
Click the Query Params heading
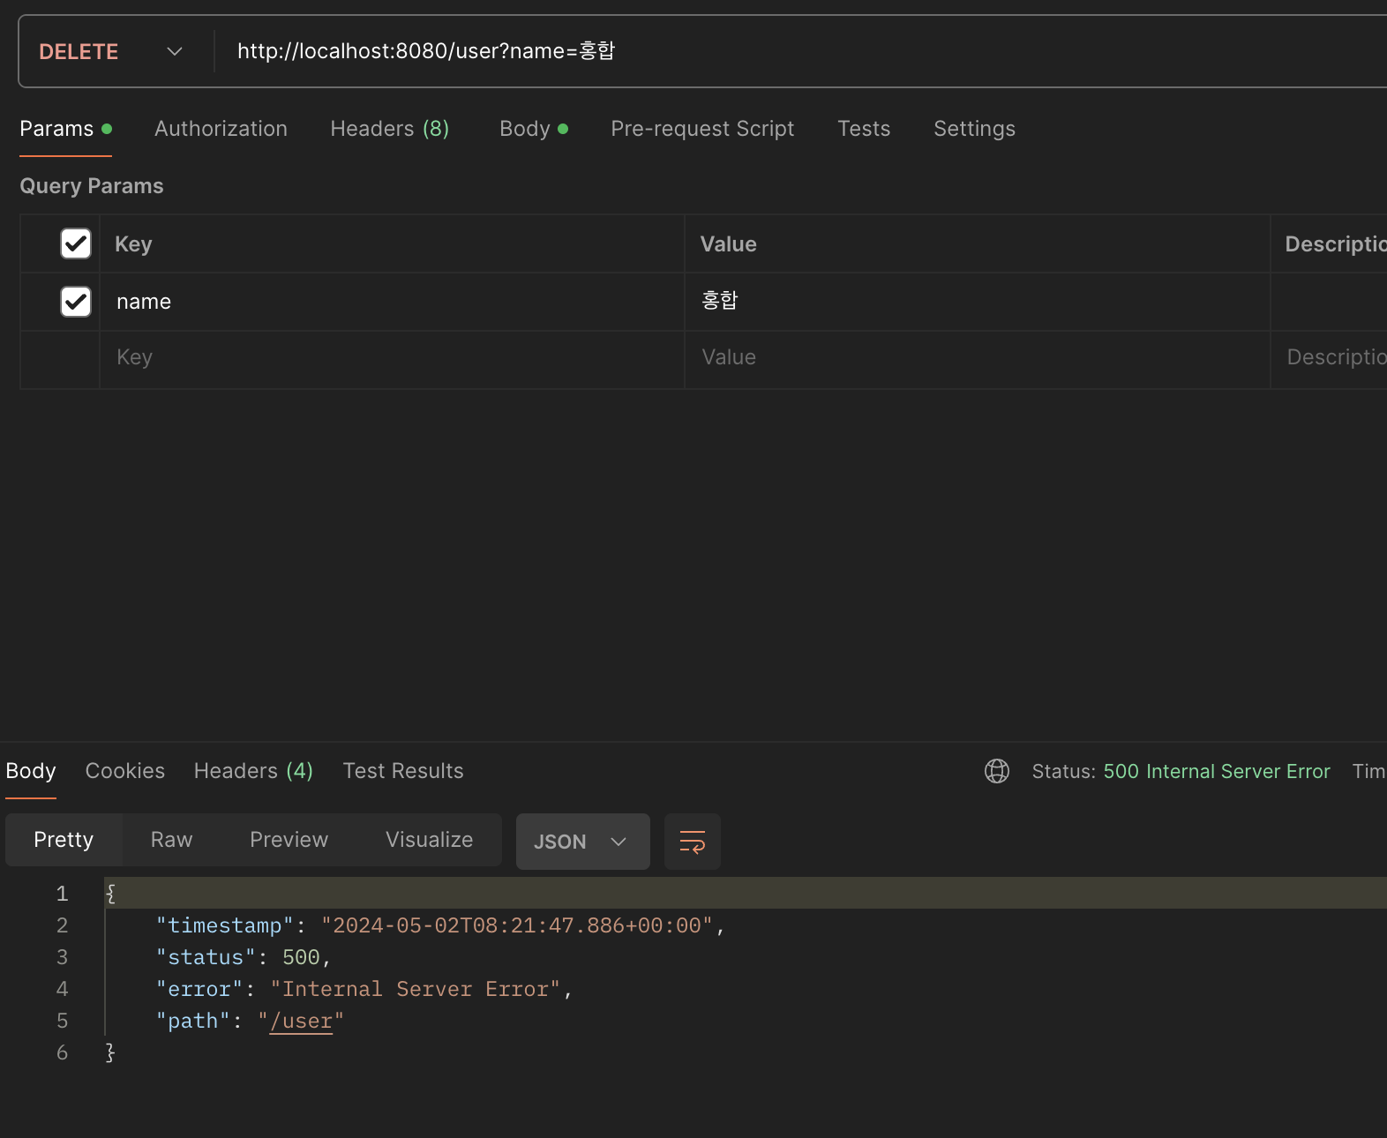coord(92,186)
